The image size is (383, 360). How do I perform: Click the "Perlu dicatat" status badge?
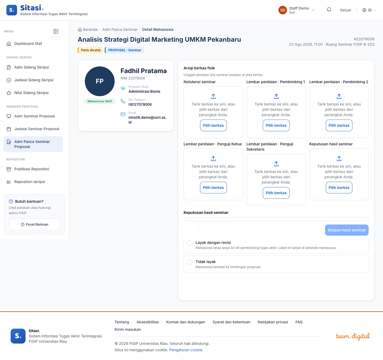tap(90, 50)
